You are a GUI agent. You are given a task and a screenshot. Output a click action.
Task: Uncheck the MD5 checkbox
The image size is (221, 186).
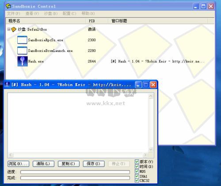coord(137,171)
